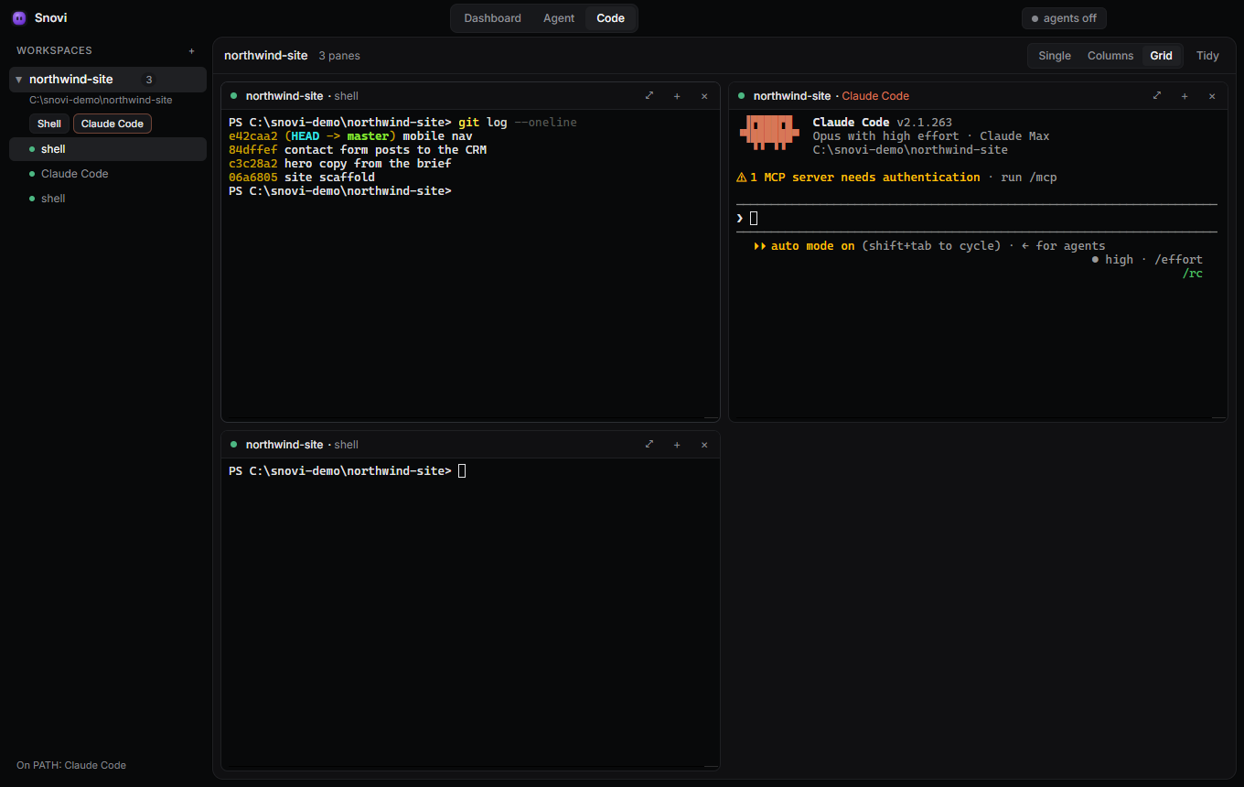Click the Opus with high effort line

931,136
